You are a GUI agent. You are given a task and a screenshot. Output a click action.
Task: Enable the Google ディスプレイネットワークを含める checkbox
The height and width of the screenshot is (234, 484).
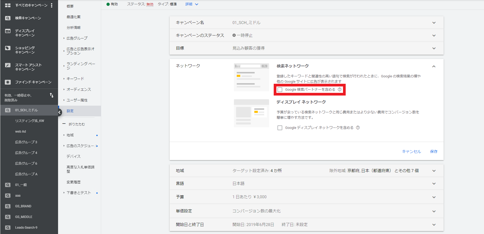point(280,128)
